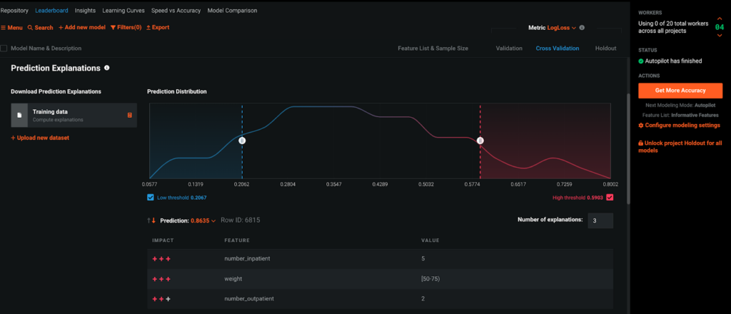Click the Add new model button
The width and height of the screenshot is (731, 314).
pyautogui.click(x=81, y=28)
